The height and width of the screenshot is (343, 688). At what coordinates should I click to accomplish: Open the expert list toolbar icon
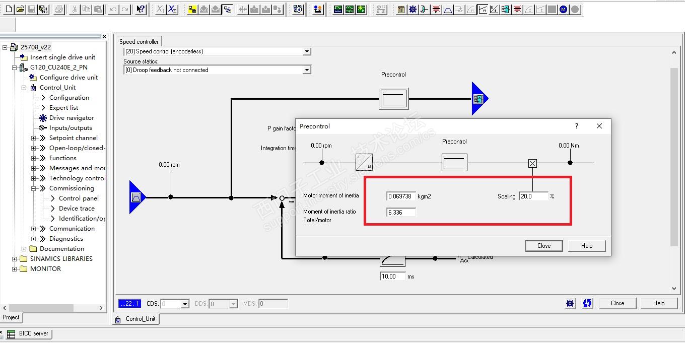pos(401,9)
